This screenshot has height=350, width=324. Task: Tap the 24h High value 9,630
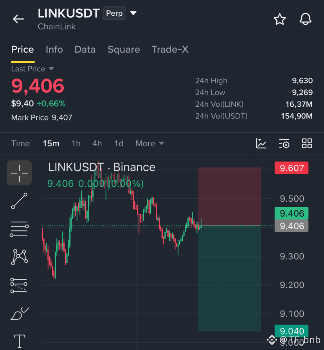click(x=302, y=80)
